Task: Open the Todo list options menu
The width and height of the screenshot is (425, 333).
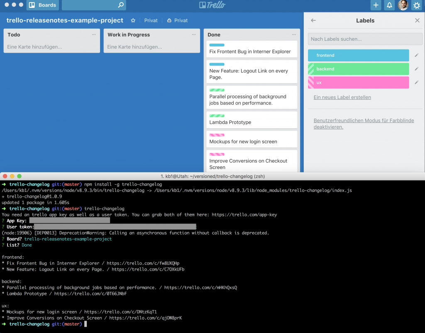Action: click(94, 34)
